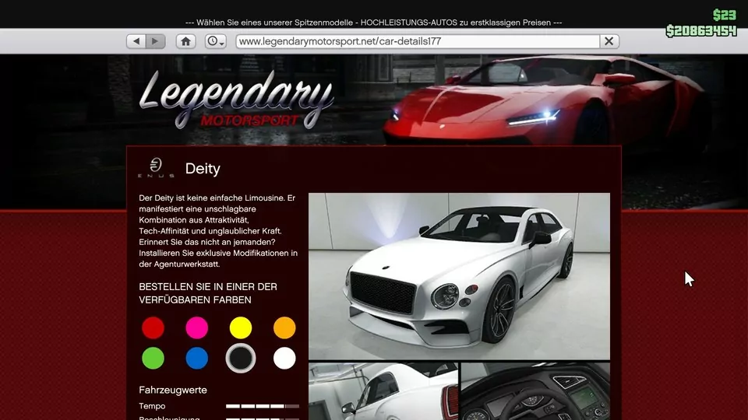Select the pink paint color

197,327
